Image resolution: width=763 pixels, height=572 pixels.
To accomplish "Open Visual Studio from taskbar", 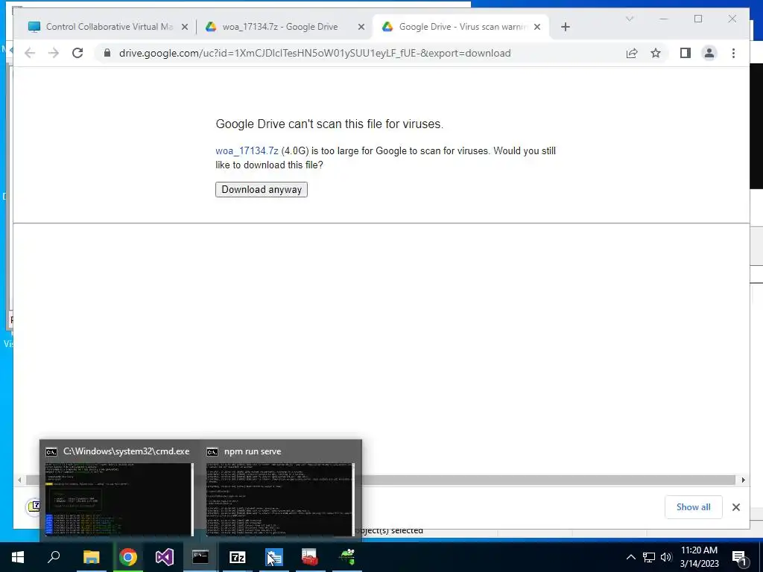I will [165, 557].
